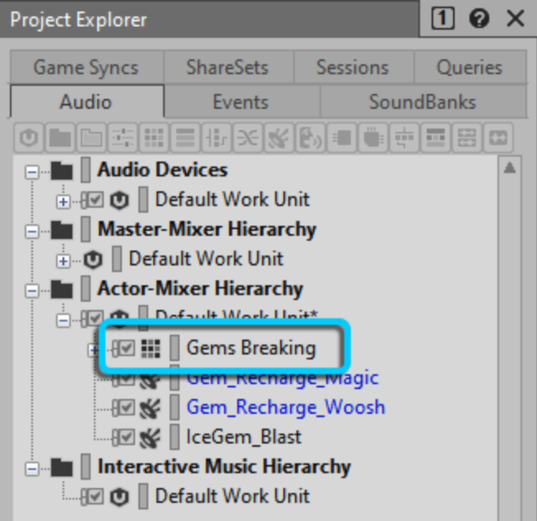Toggle the Gem_Recharge_Woosh checkbox
This screenshot has height=521, width=537.
click(125, 407)
